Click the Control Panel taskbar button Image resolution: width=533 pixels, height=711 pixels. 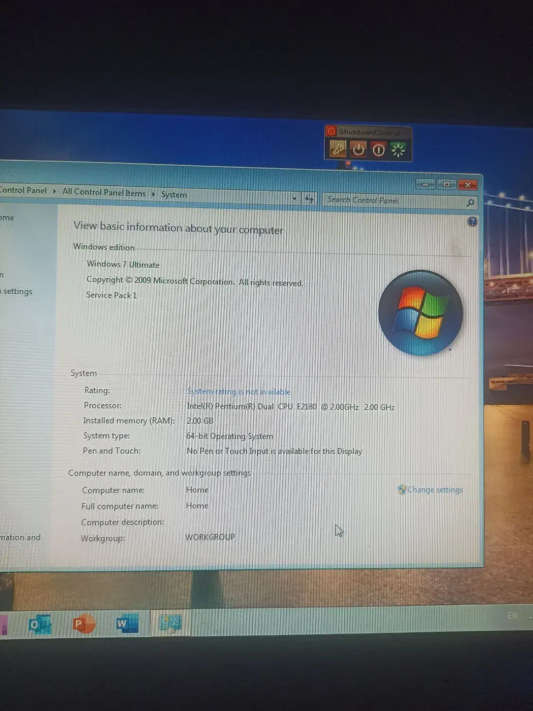pos(170,623)
